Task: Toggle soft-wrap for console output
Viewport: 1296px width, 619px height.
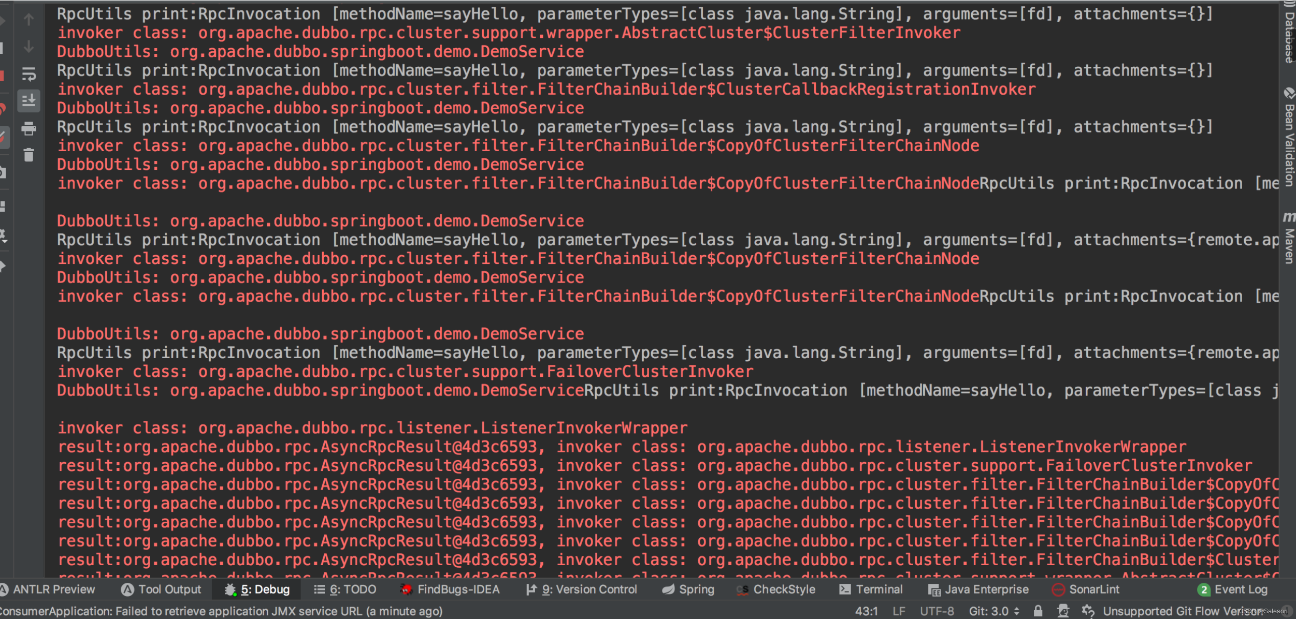Action: click(28, 74)
